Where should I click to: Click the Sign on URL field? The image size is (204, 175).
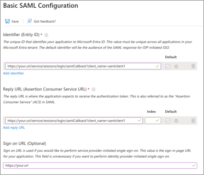[97, 165]
